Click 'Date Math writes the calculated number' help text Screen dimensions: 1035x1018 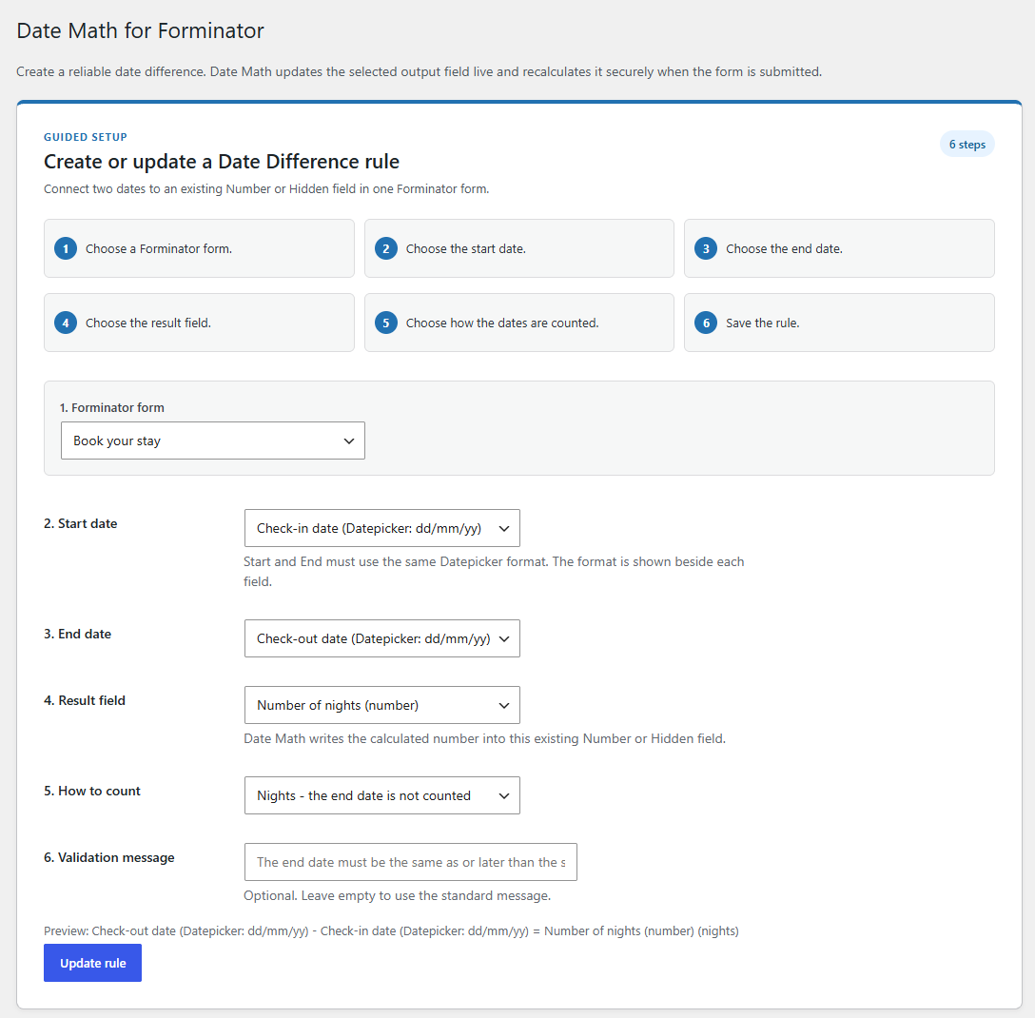(484, 738)
